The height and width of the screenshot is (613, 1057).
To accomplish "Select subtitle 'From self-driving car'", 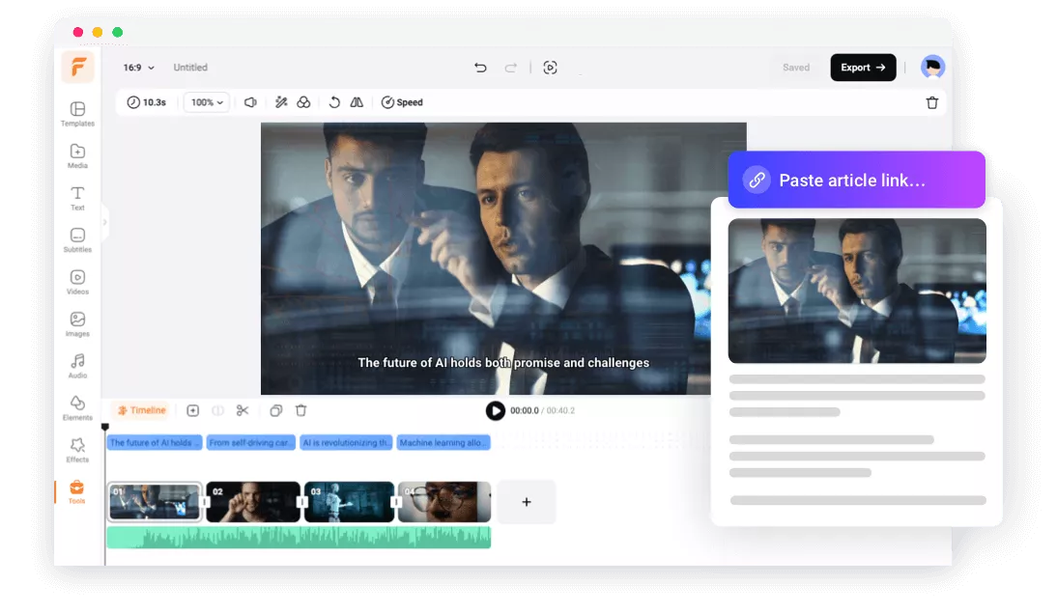I will click(251, 442).
